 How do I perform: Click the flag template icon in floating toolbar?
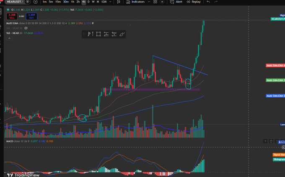[x=91, y=34]
